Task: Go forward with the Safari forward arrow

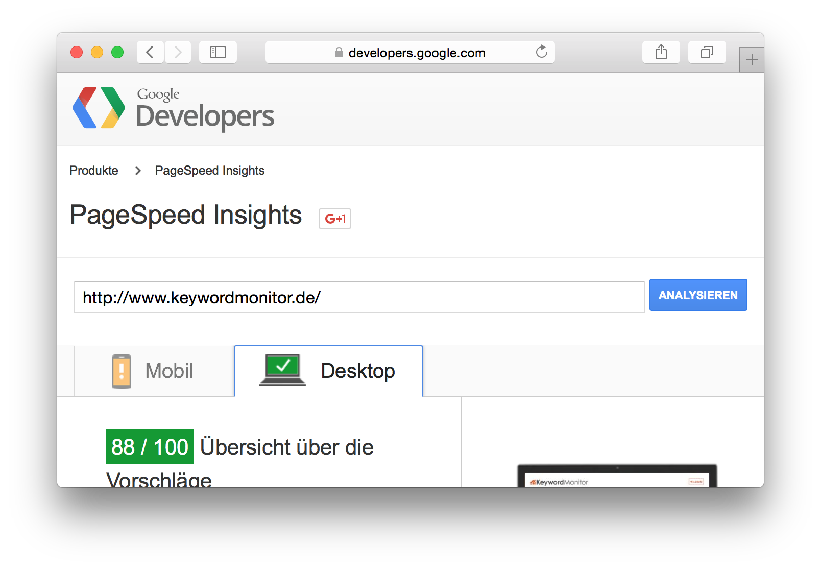Action: [178, 52]
